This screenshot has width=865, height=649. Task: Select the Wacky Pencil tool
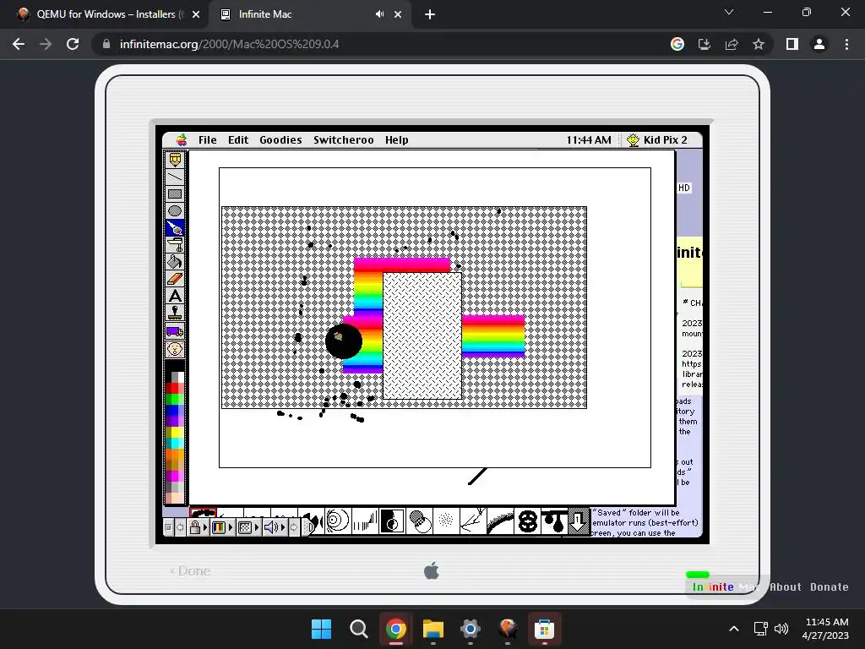(x=175, y=160)
